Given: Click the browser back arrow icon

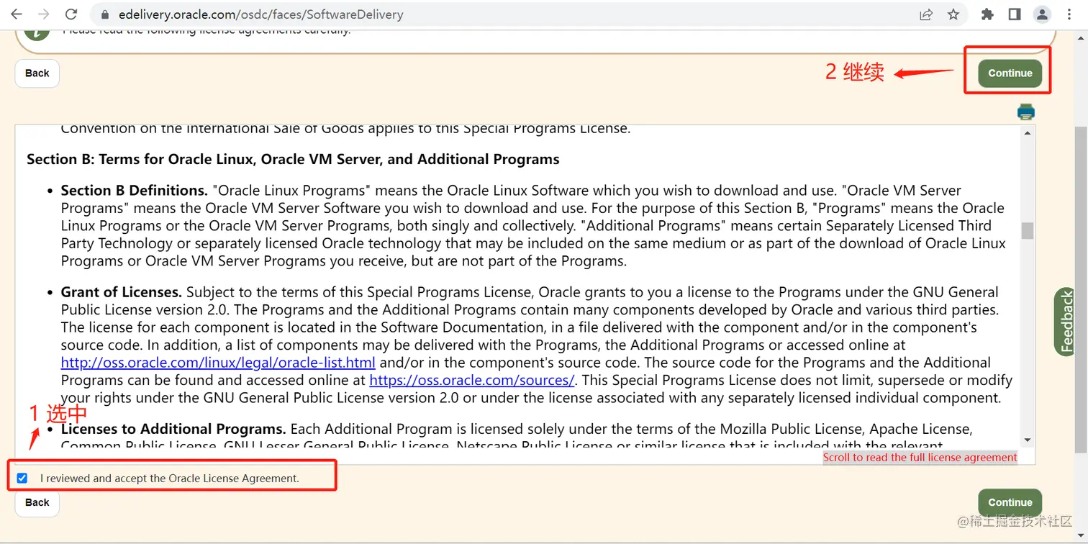Looking at the screenshot, I should 17,14.
